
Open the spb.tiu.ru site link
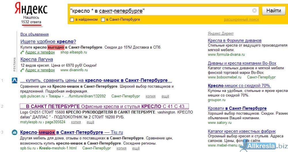(28, 148)
